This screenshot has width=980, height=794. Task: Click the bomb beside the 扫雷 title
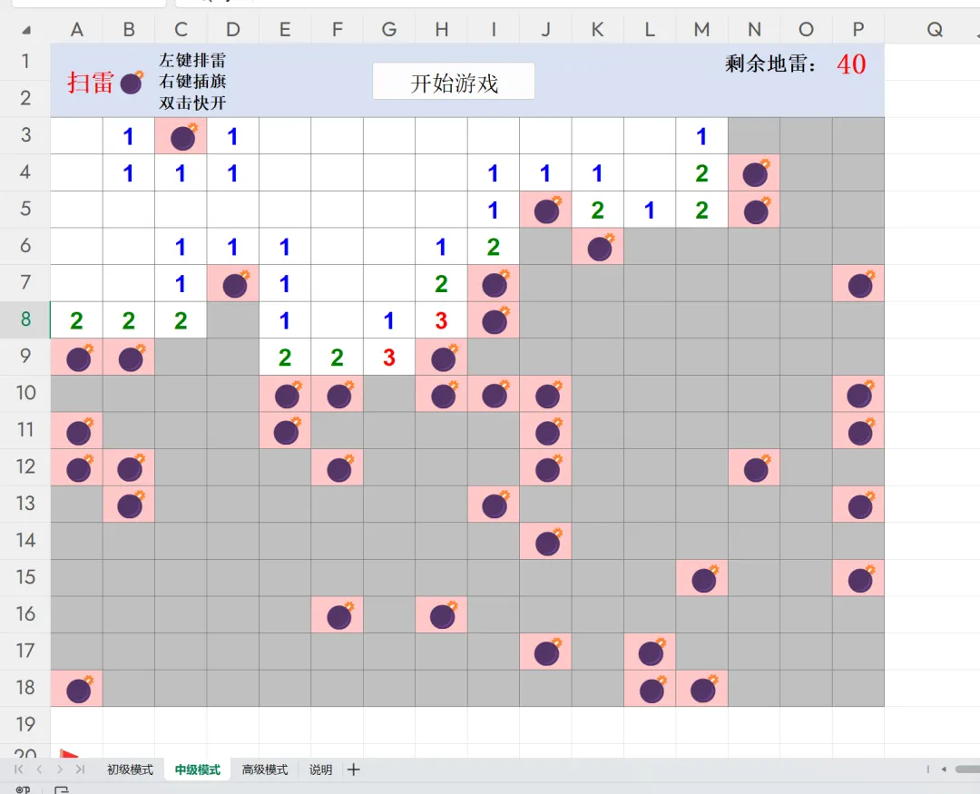[132, 82]
